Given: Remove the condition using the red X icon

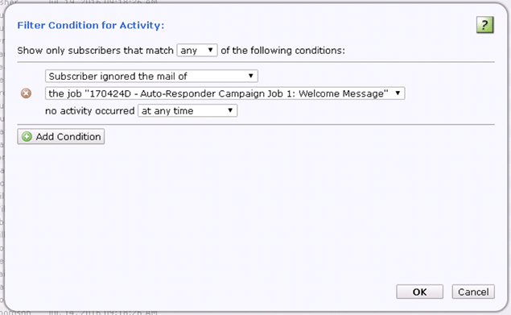Looking at the screenshot, I should (26, 93).
